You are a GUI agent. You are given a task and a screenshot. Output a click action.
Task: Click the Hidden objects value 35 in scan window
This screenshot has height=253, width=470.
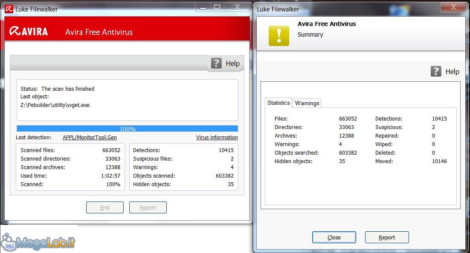tap(230, 184)
